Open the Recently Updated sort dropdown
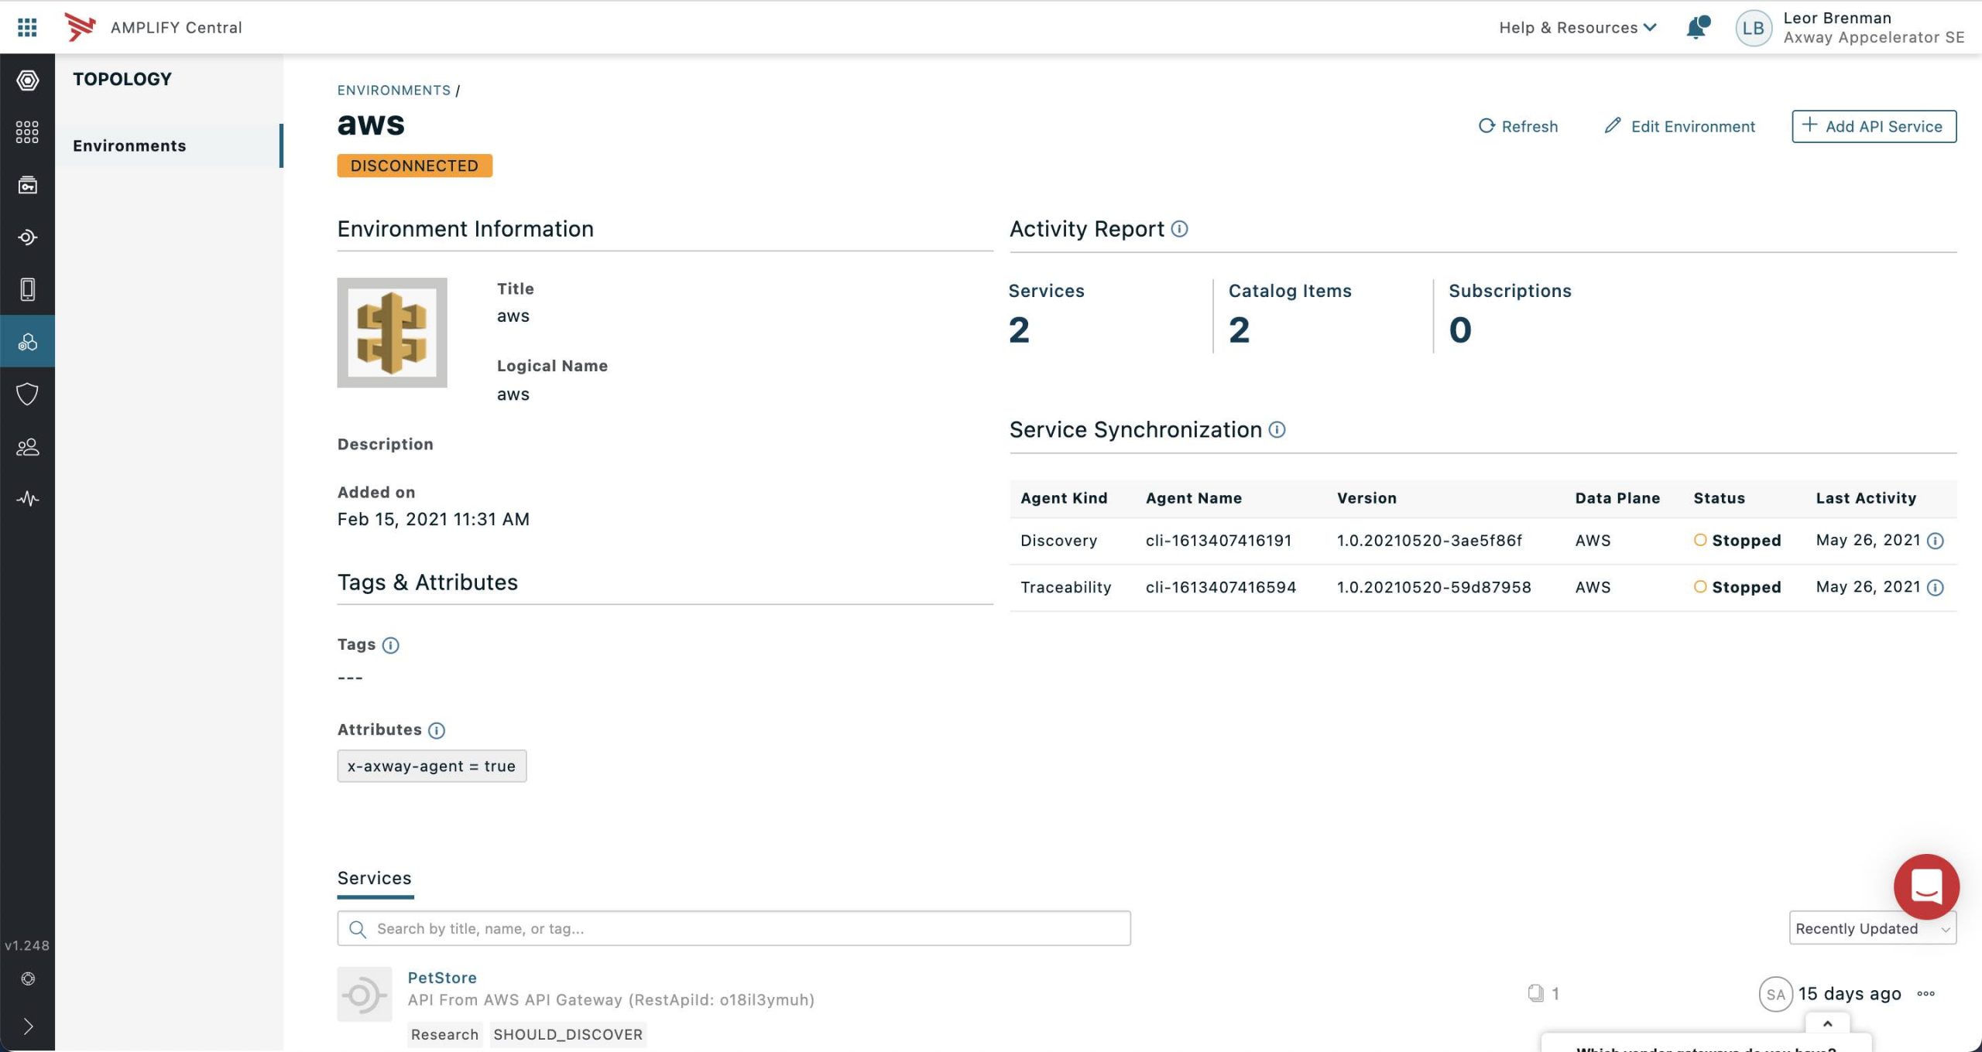This screenshot has width=1982, height=1052. click(x=1872, y=928)
